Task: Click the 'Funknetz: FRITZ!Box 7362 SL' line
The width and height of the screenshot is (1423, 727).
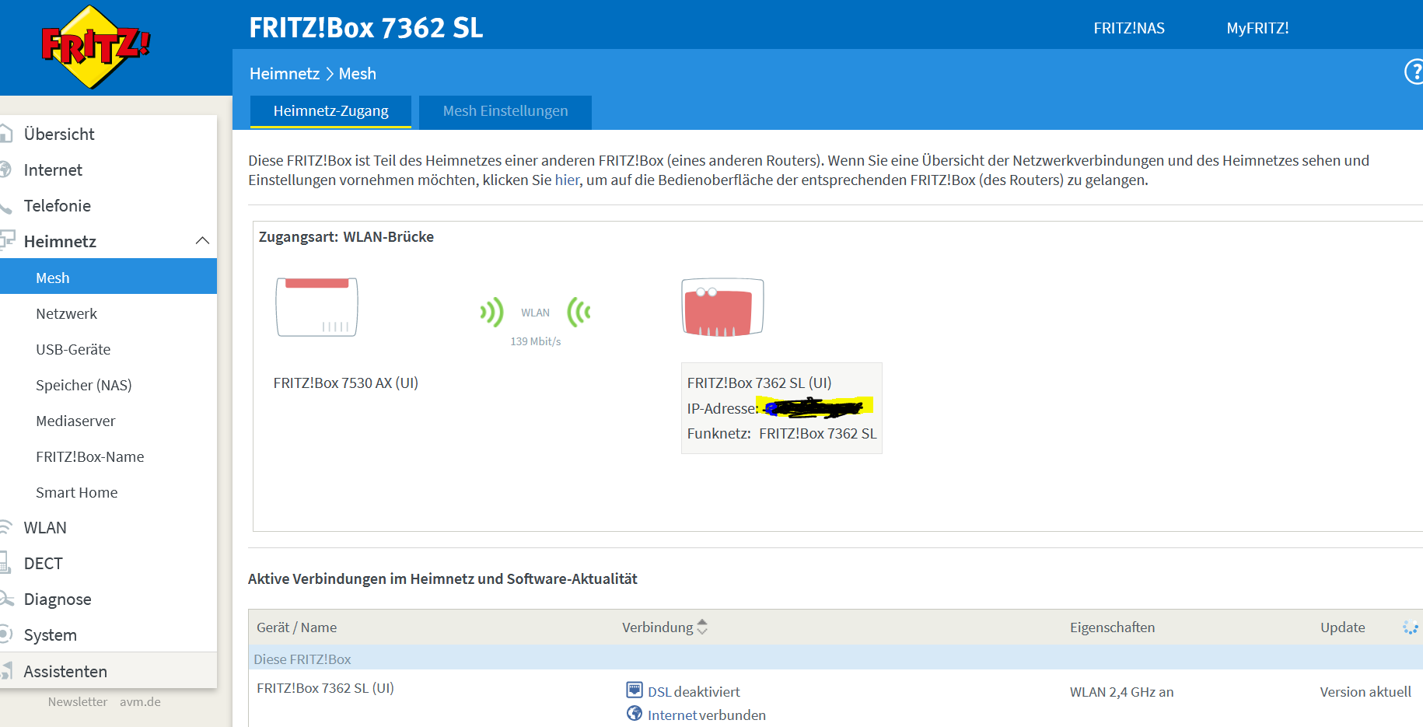Action: click(781, 434)
